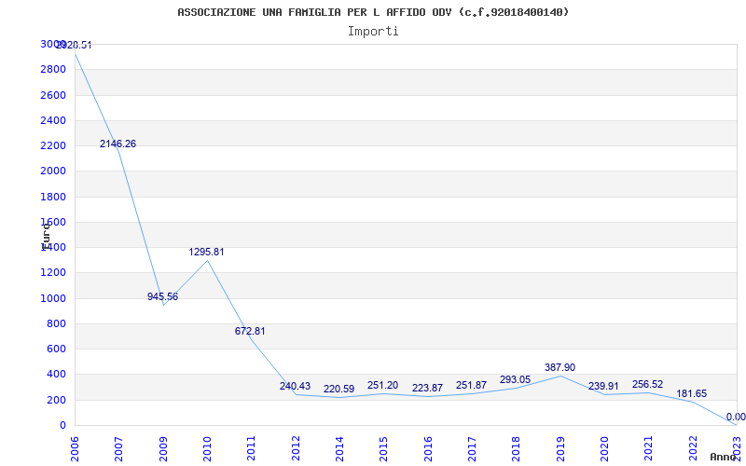Click the 293.05 value label
This screenshot has height=466, width=746.
[516, 379]
